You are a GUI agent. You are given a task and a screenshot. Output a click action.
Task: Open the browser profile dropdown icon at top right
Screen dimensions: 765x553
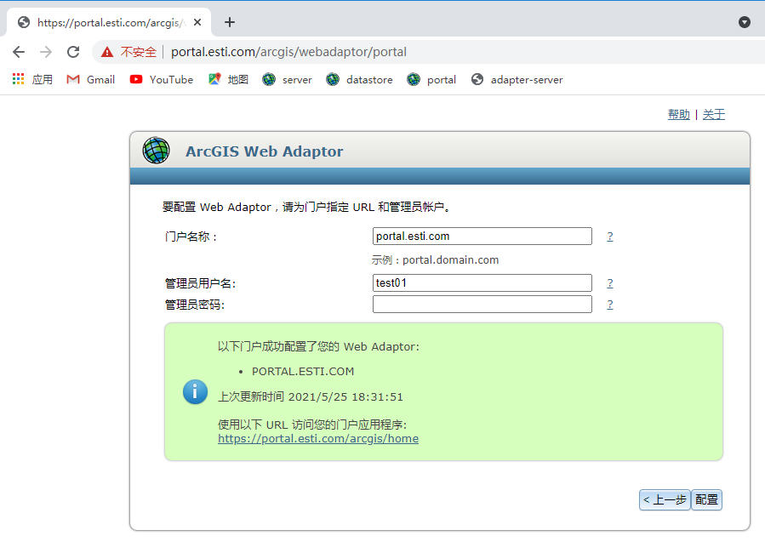click(744, 22)
